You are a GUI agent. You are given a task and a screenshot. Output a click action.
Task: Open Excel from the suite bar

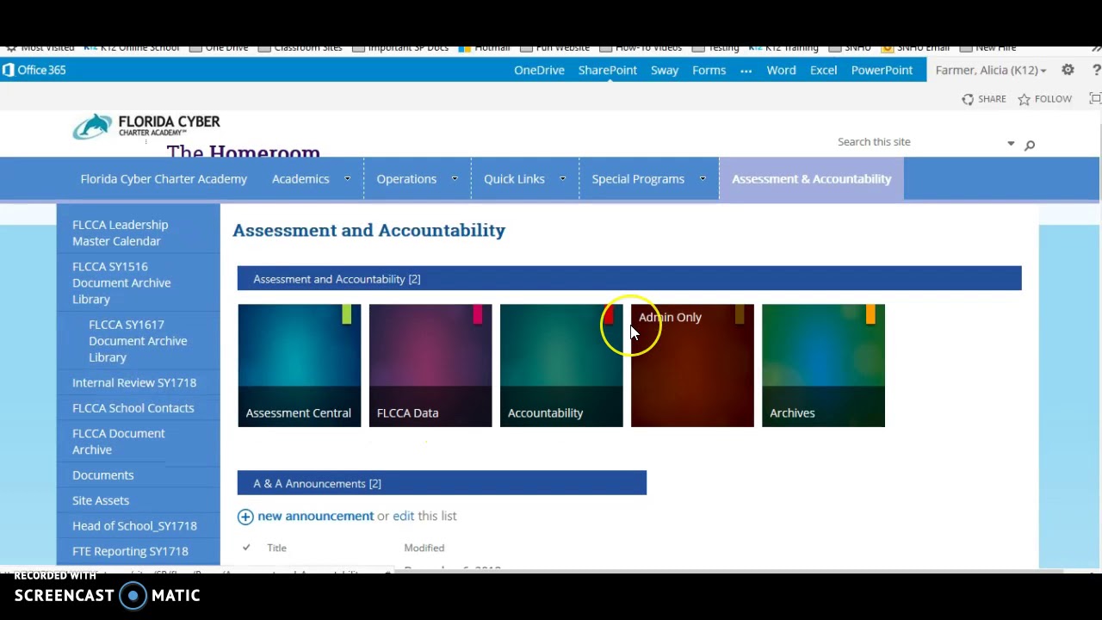823,70
